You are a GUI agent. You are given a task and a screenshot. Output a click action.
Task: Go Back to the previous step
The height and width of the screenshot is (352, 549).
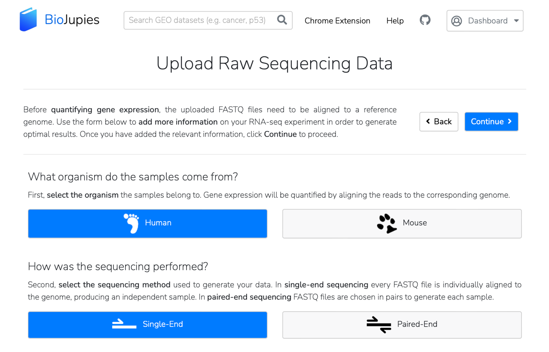[x=439, y=122]
